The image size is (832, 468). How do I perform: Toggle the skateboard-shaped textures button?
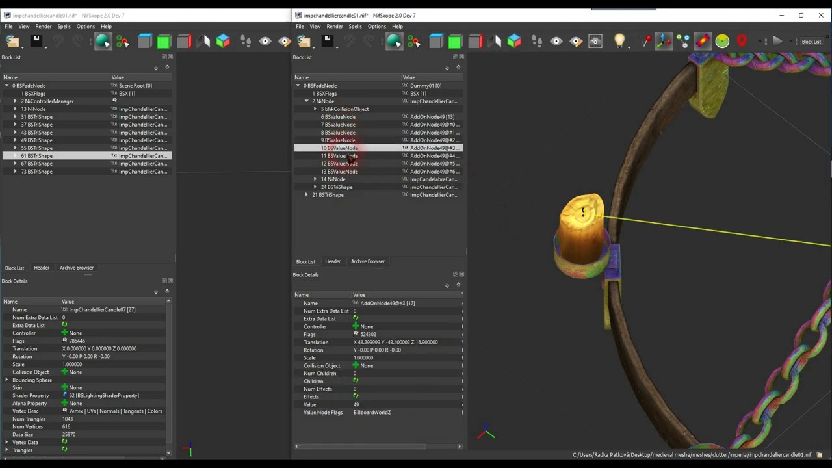(x=703, y=42)
